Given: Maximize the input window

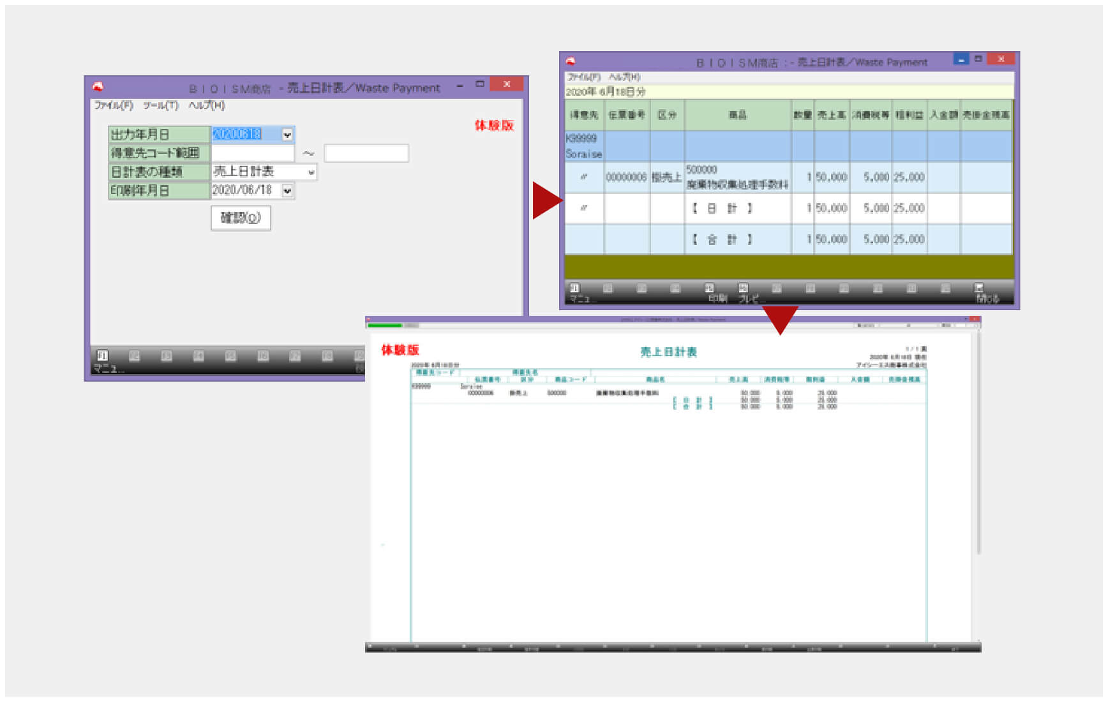Looking at the screenshot, I should (480, 84).
